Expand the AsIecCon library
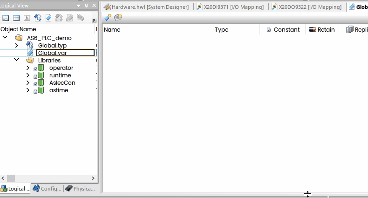 coord(27,83)
